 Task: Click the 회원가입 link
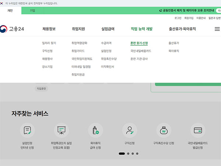click(x=189, y=18)
